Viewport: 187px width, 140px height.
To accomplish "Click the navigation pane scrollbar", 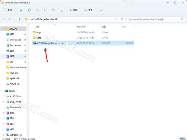I will (x=28, y=75).
